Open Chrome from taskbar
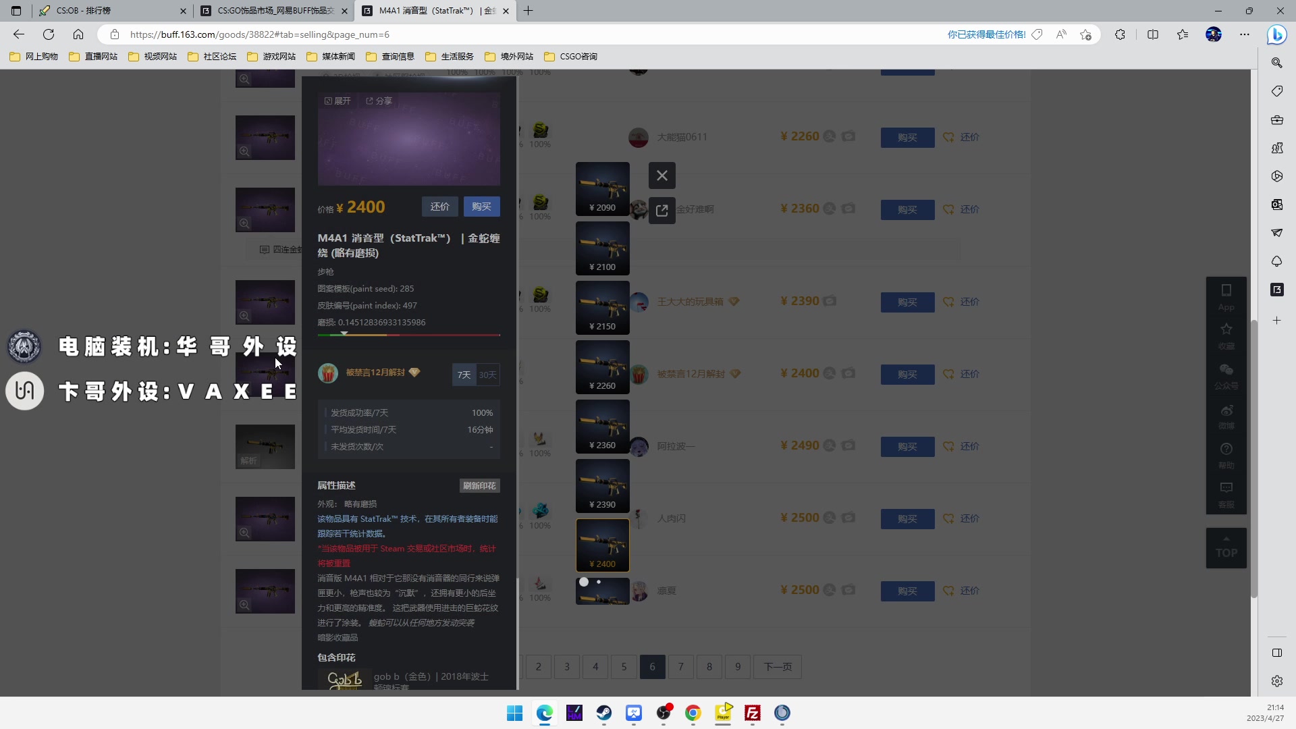Viewport: 1296px width, 729px height. tap(693, 713)
